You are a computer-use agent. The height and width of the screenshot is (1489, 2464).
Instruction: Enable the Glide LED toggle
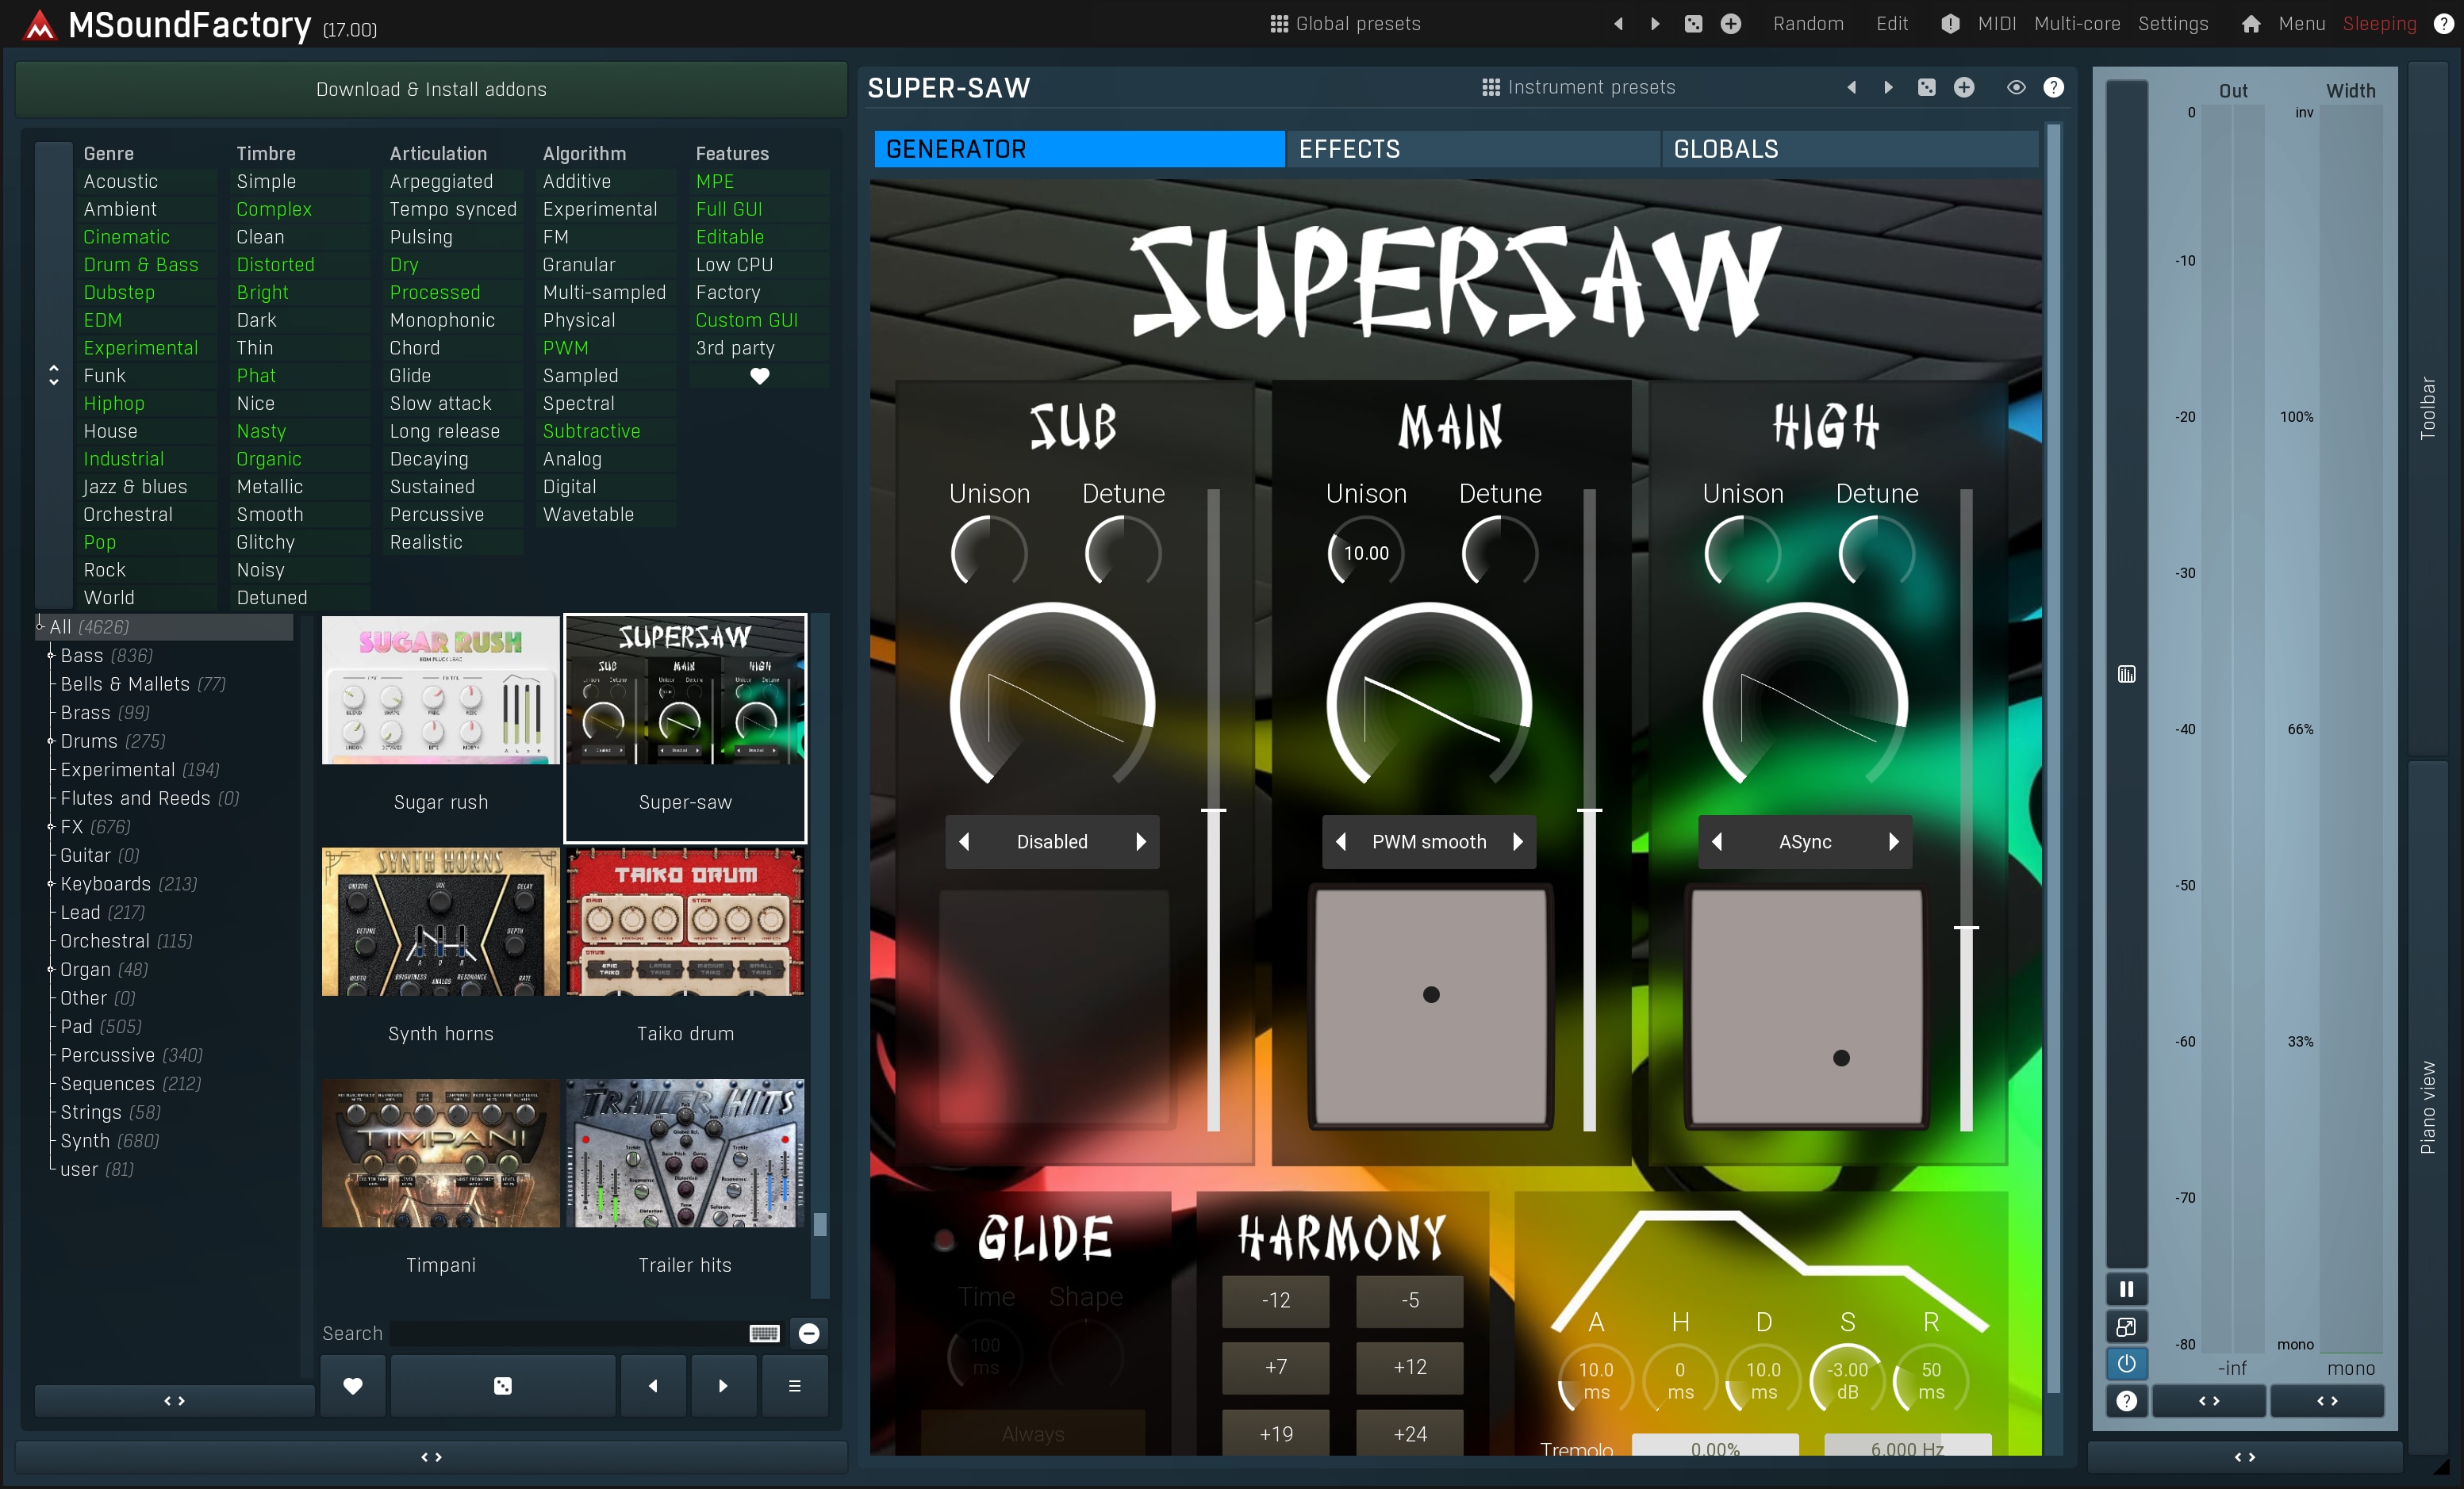coord(943,1241)
